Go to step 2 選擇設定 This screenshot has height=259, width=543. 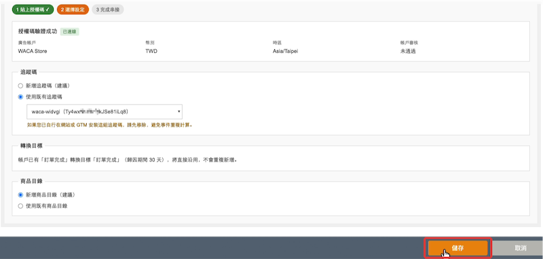tap(73, 9)
